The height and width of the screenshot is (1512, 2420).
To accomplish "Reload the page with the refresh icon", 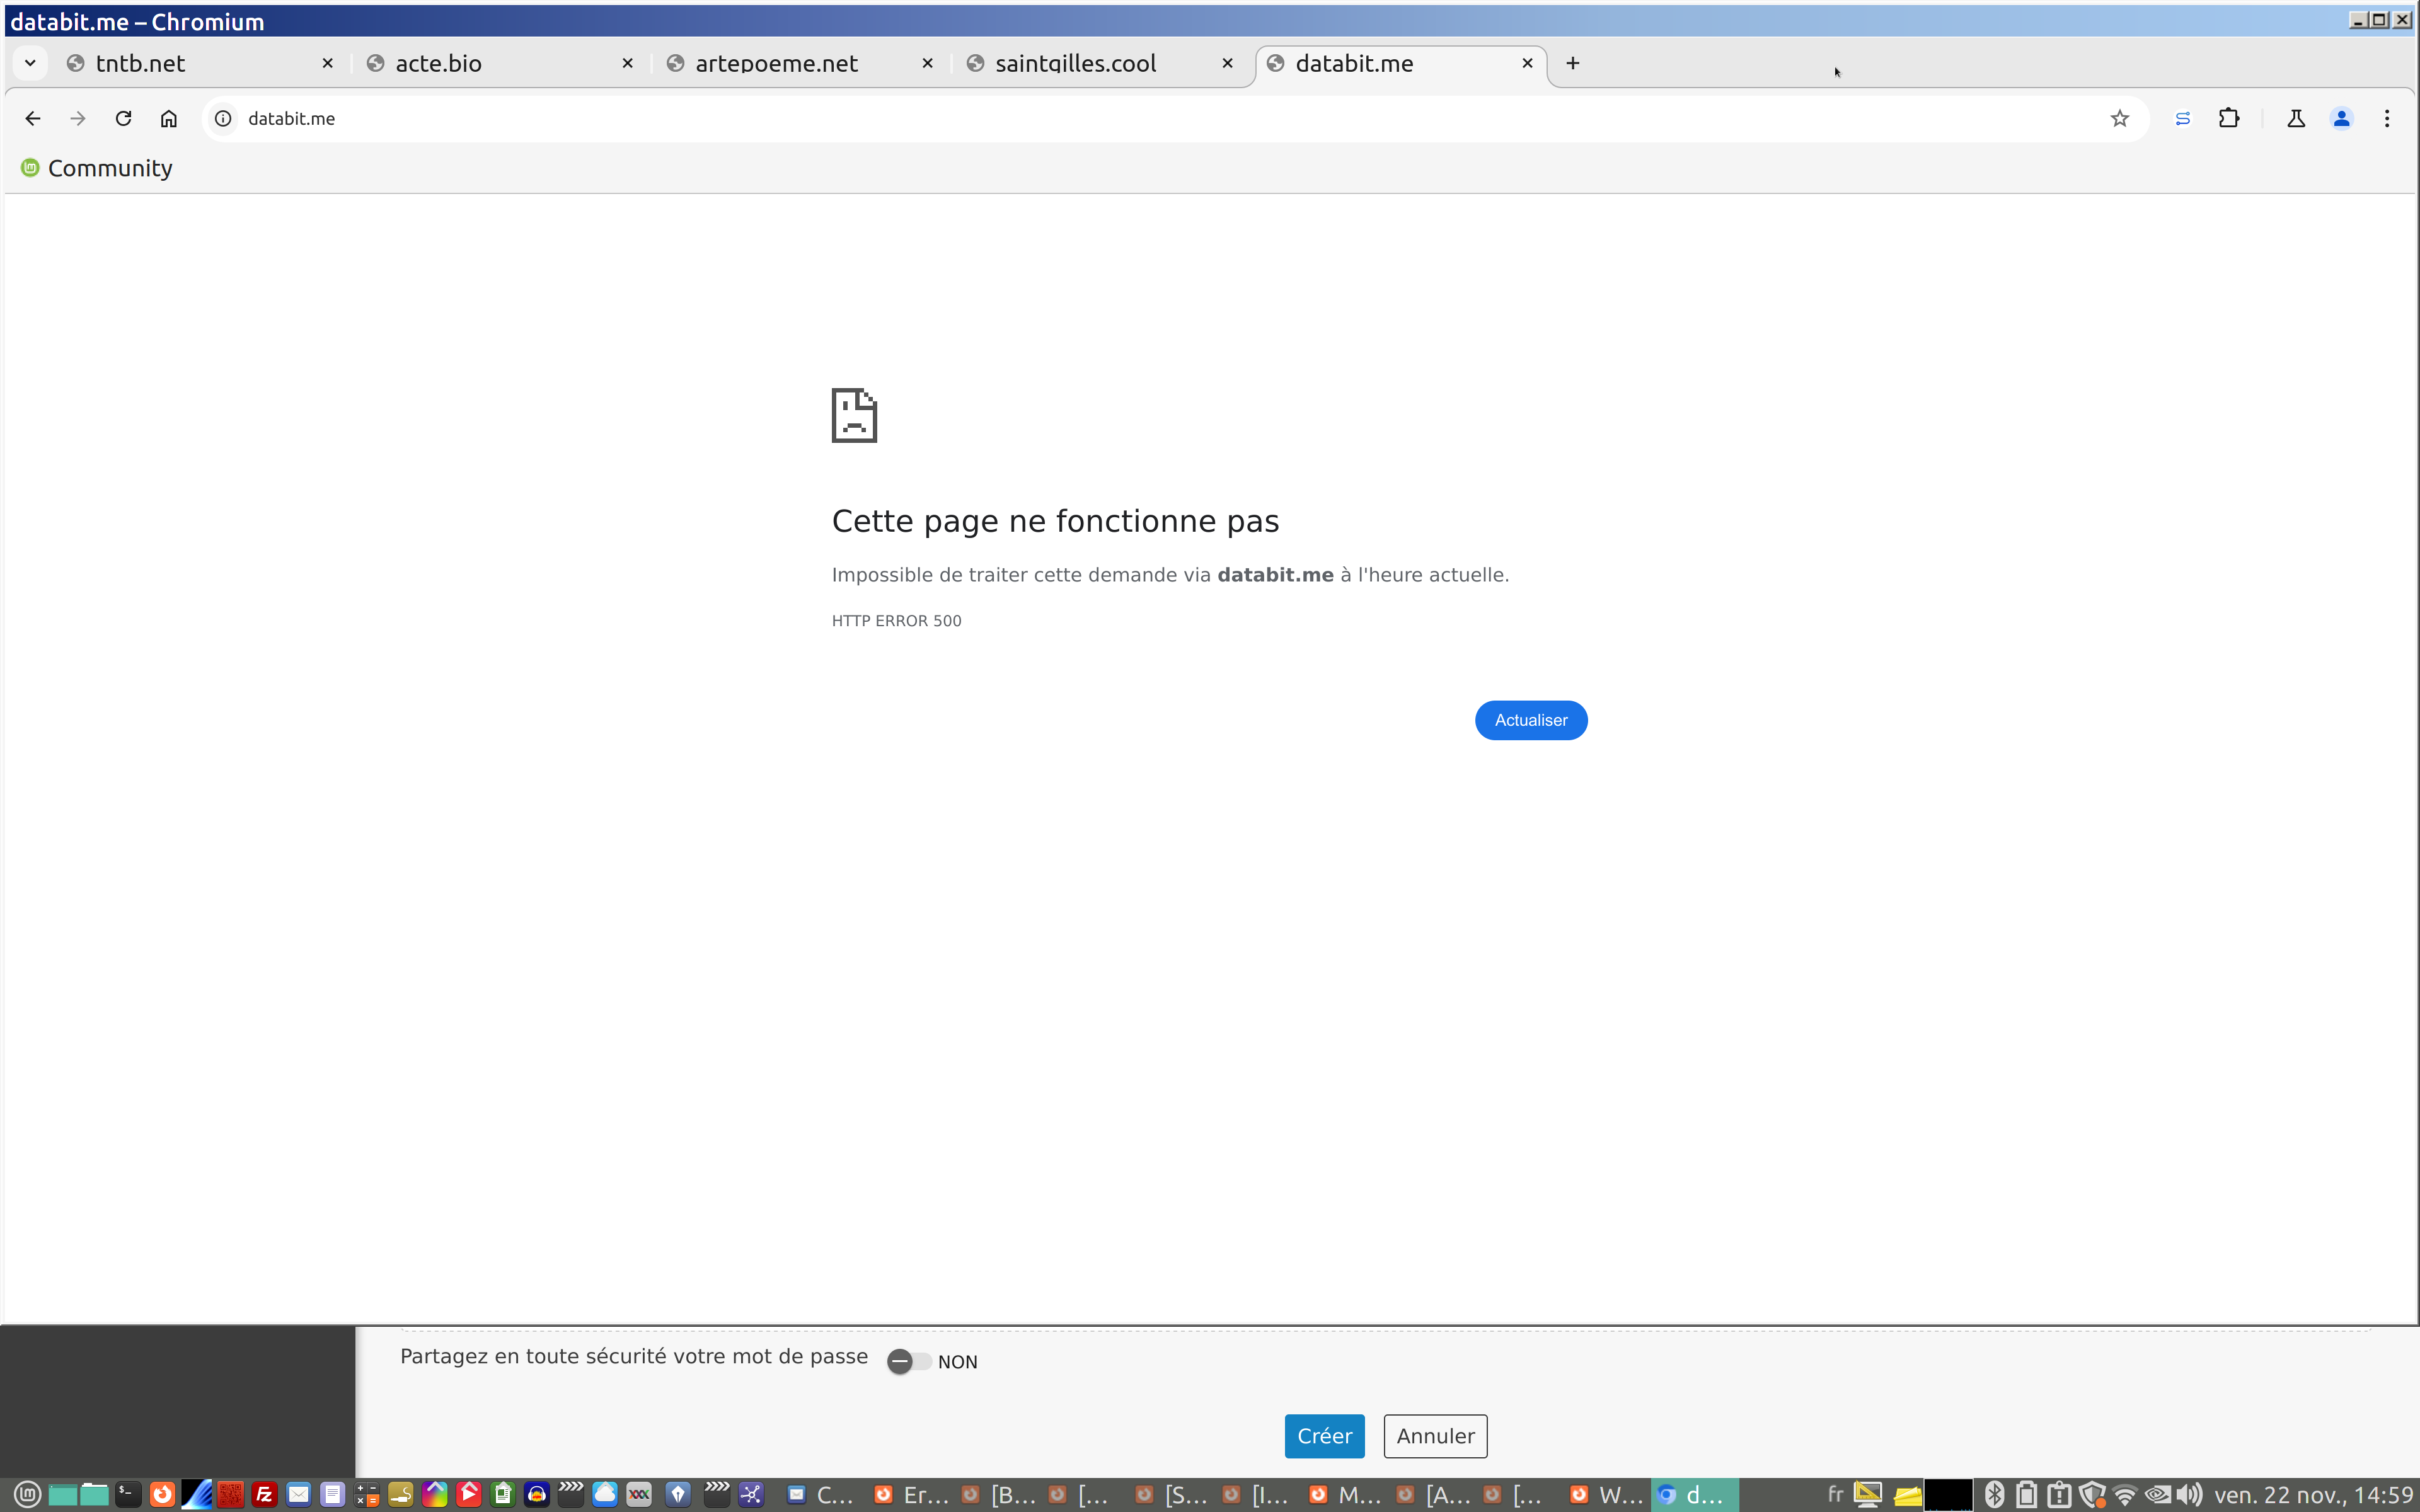I will (123, 118).
